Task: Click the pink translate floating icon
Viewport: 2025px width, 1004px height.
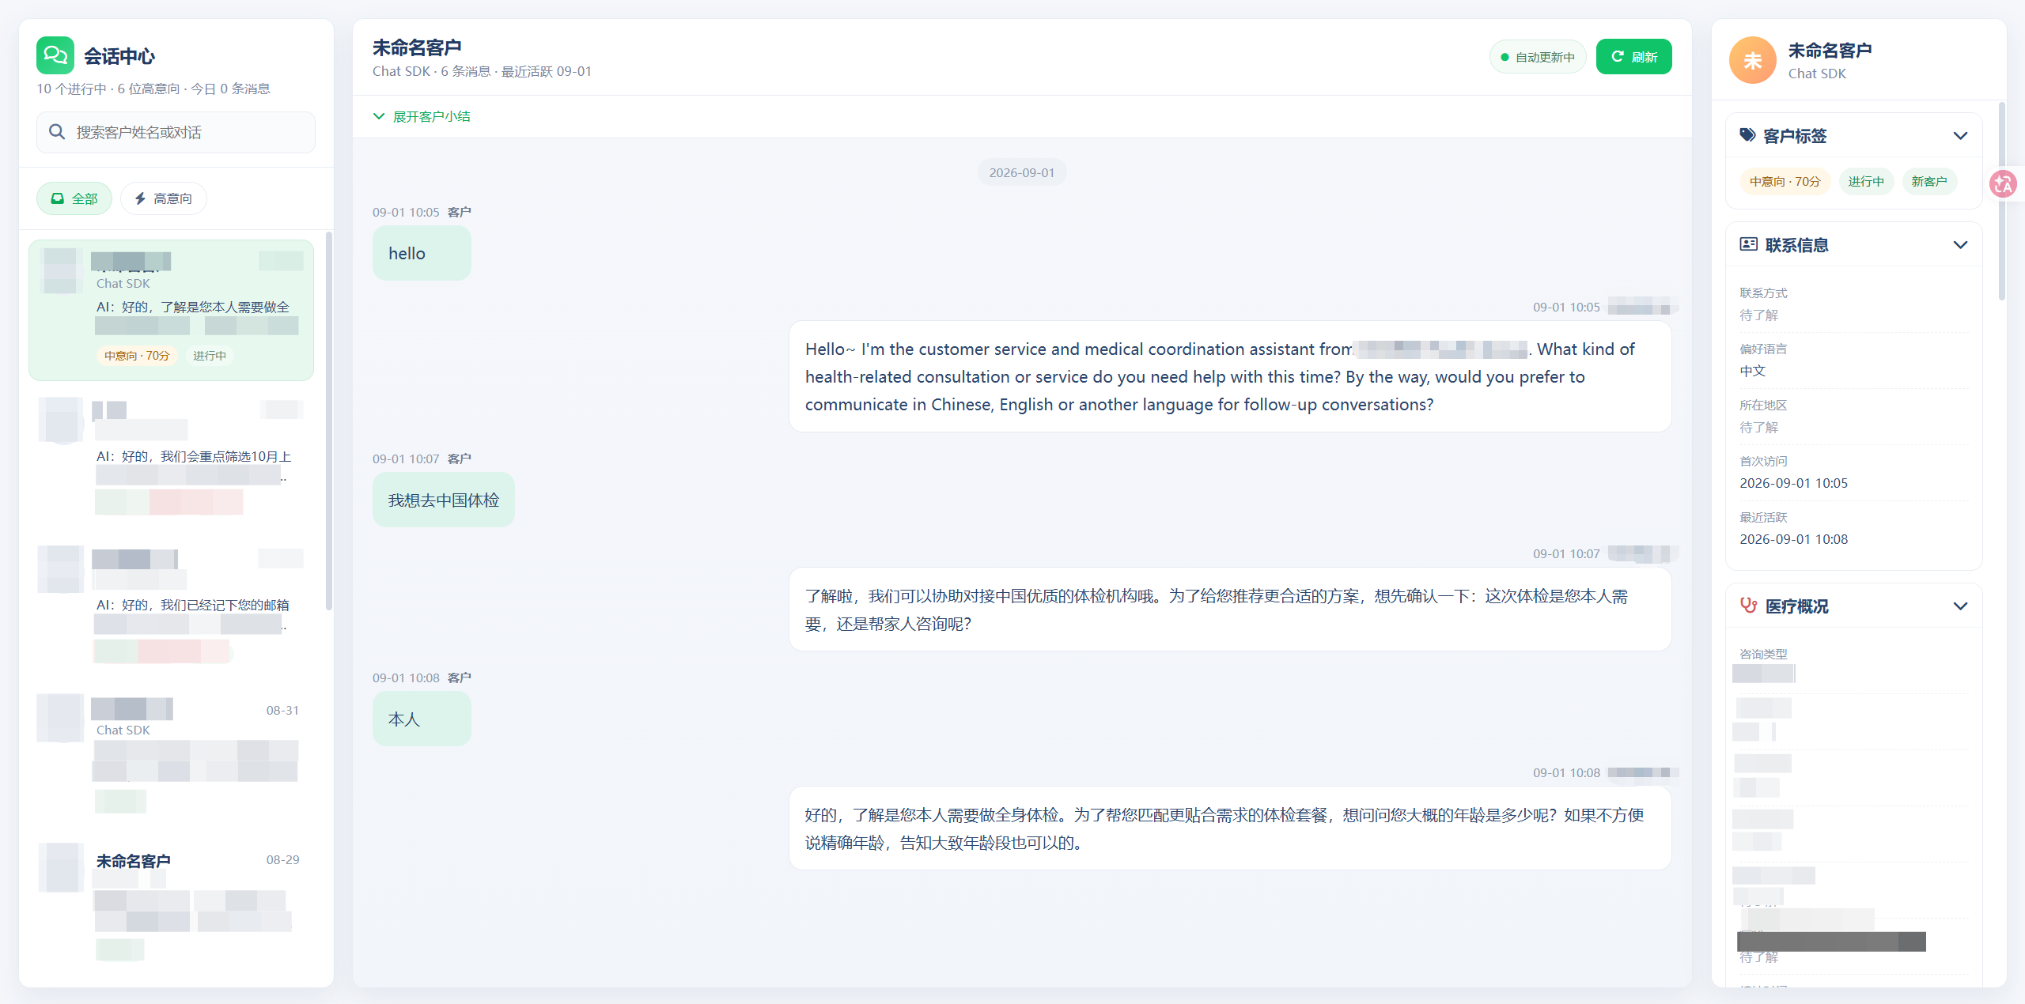Action: pyautogui.click(x=2004, y=184)
